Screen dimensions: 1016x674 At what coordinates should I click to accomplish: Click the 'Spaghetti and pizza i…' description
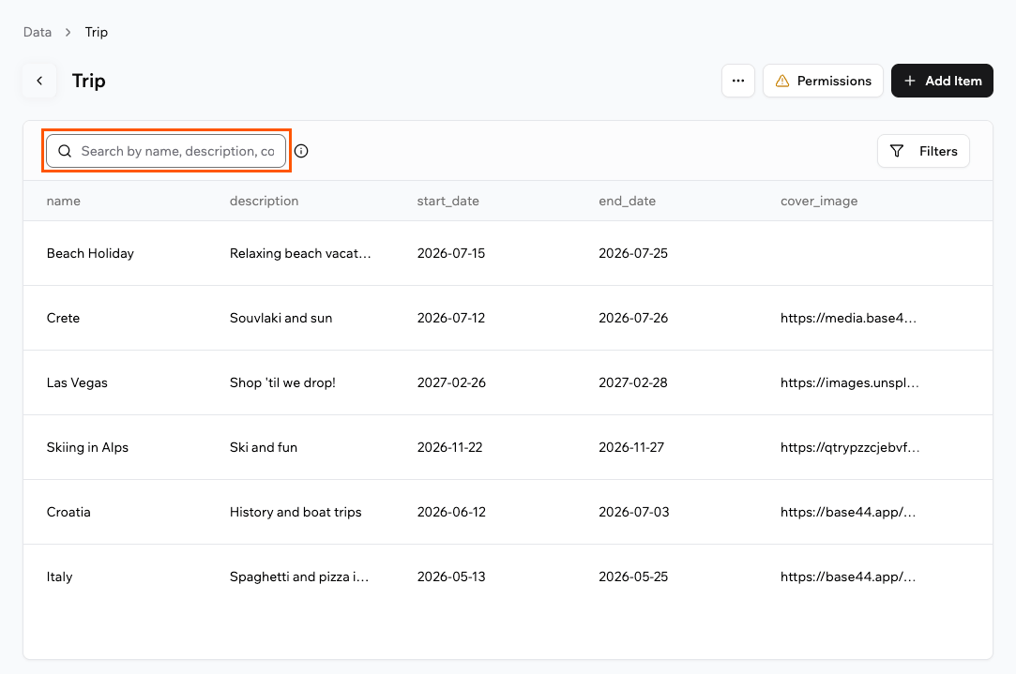pyautogui.click(x=298, y=577)
